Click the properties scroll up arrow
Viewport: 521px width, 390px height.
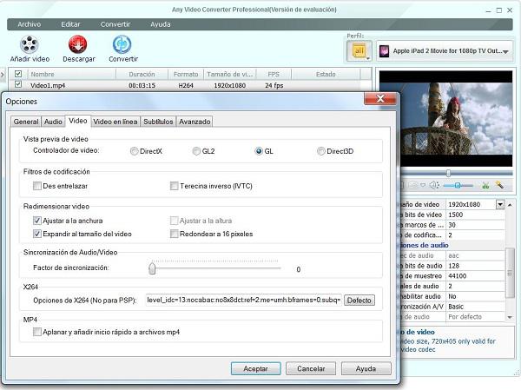(x=510, y=205)
